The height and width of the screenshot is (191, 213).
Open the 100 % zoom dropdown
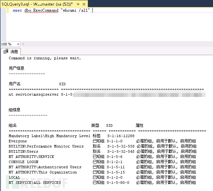pos(18,44)
